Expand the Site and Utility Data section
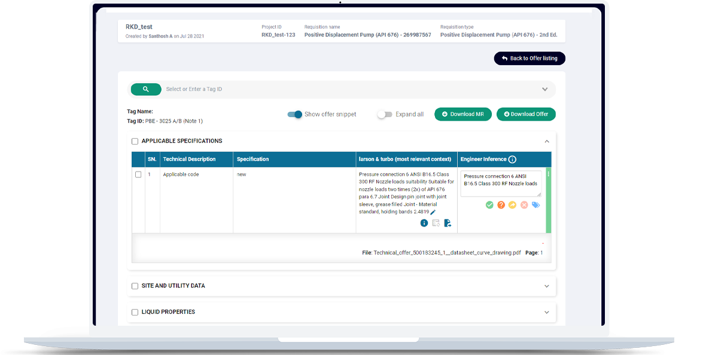 point(546,286)
